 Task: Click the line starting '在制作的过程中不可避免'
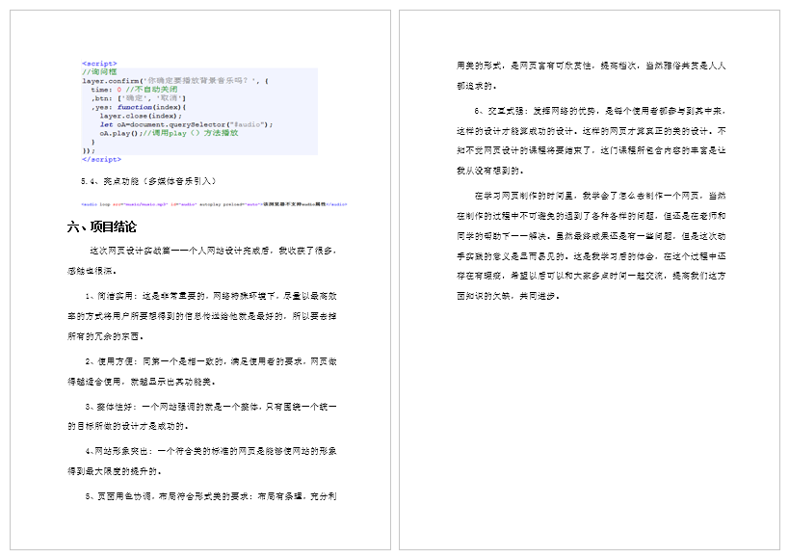click(592, 215)
